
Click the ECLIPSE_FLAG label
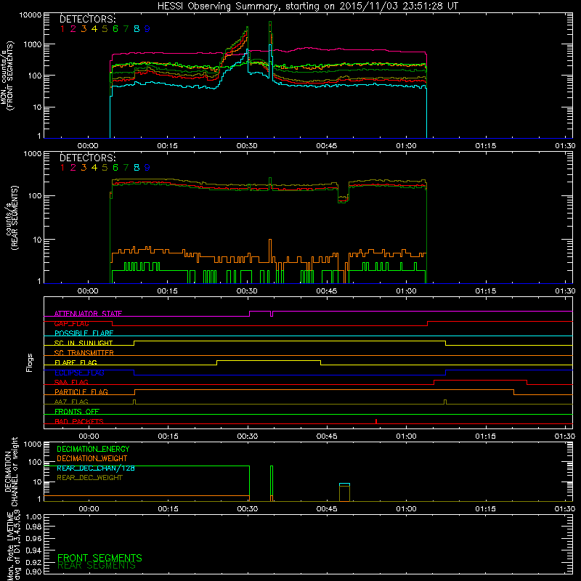click(x=79, y=373)
